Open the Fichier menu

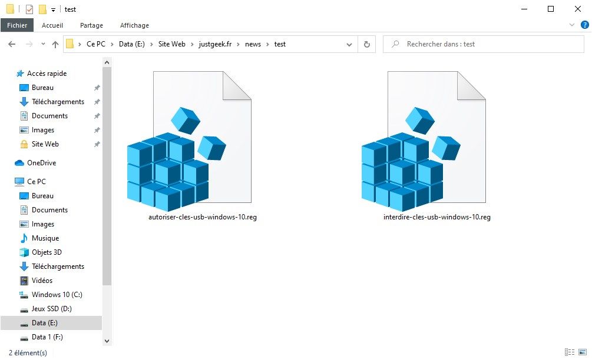point(17,25)
